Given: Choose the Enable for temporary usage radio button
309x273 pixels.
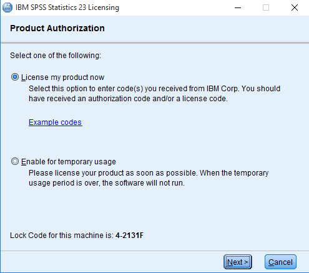Looking at the screenshot, I should tap(15, 161).
